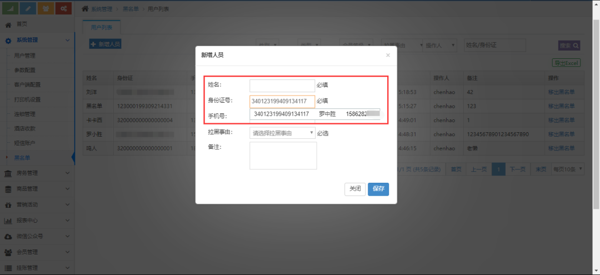
Task: Click the 黑名单 breadcrumb link
Action: pyautogui.click(x=131, y=9)
